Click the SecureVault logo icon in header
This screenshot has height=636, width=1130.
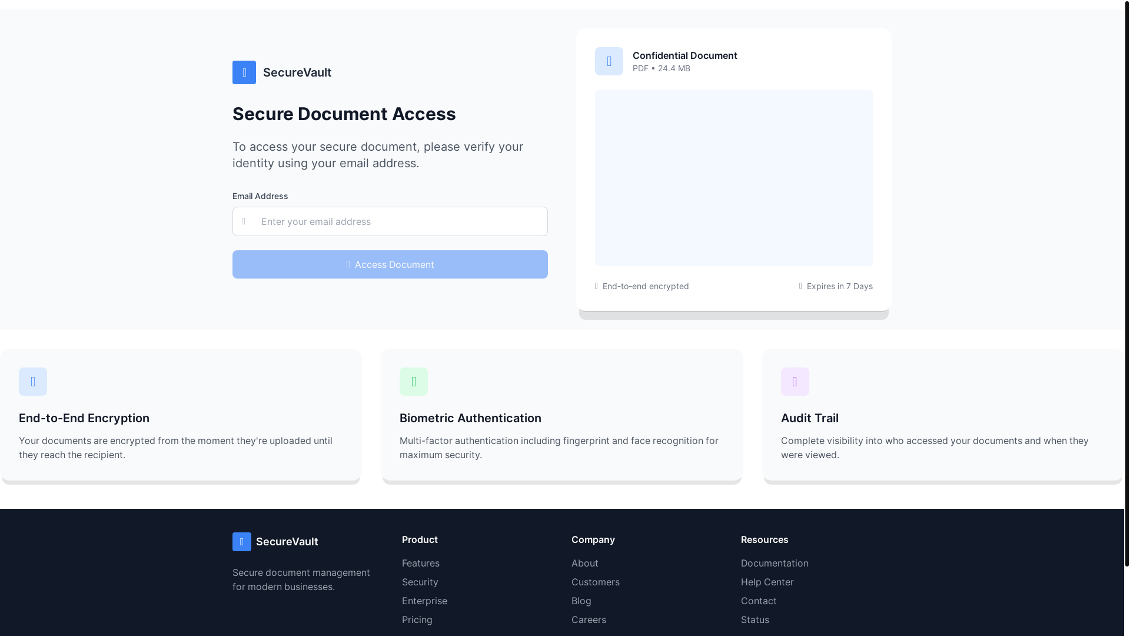(x=244, y=72)
